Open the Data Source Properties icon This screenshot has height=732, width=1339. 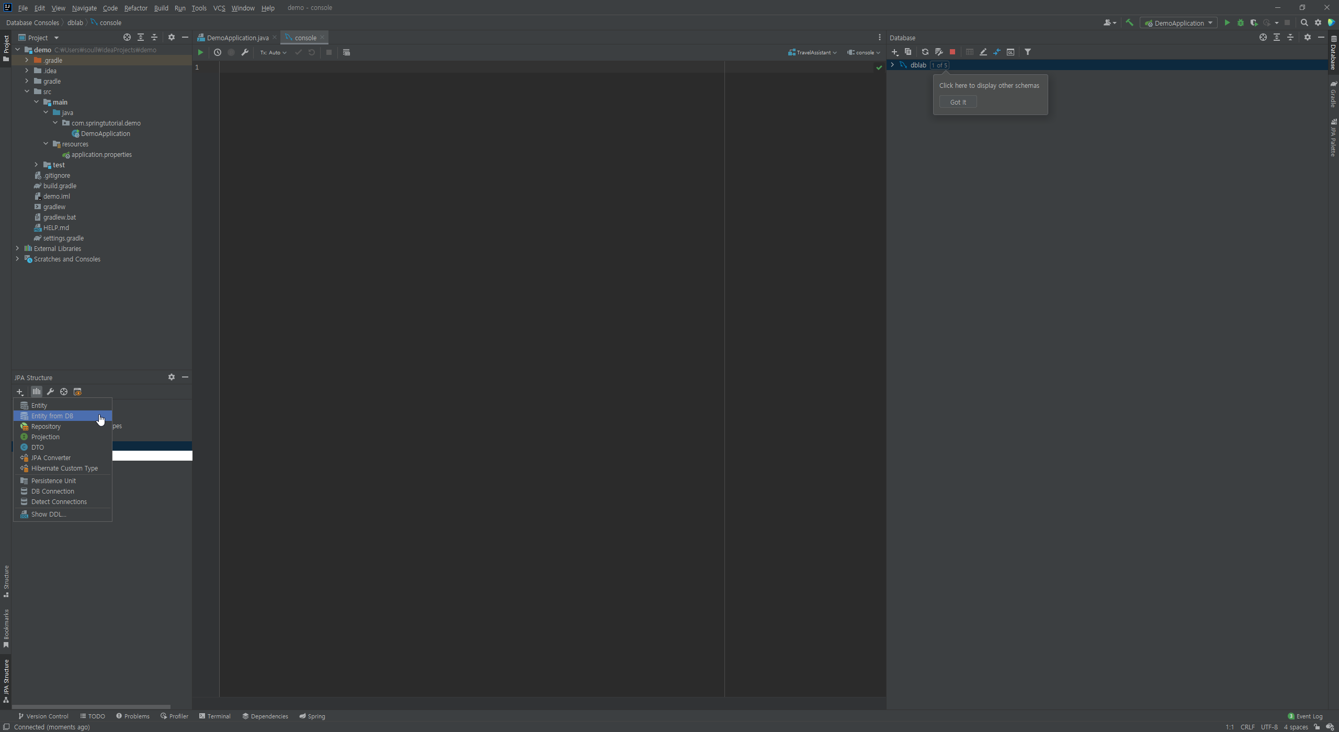coord(939,52)
